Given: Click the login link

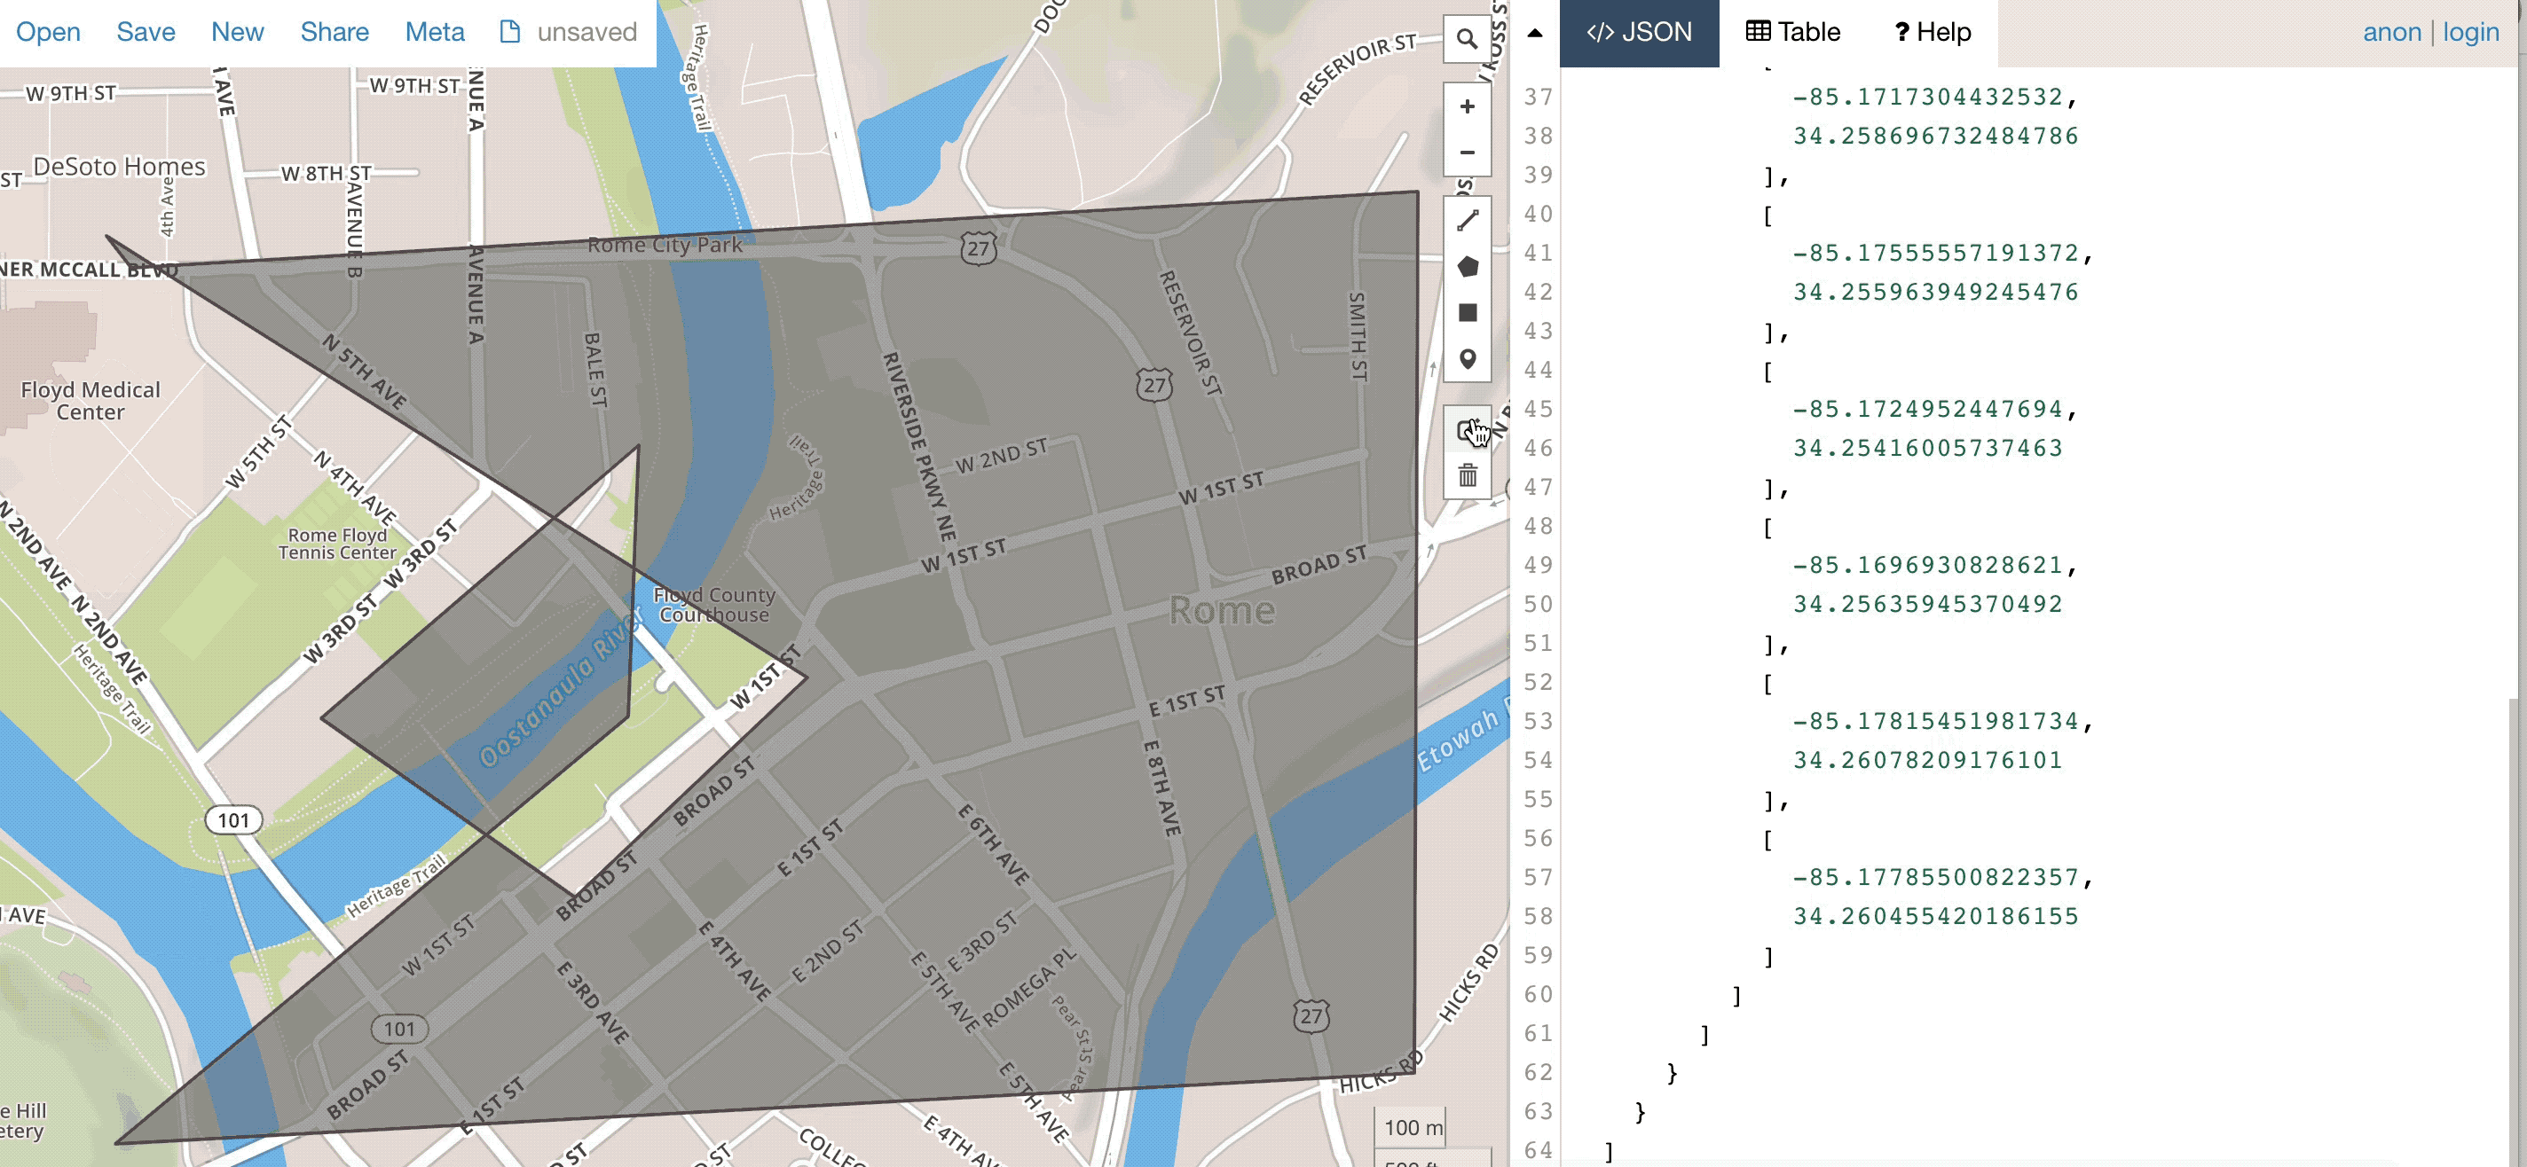Looking at the screenshot, I should [2470, 32].
